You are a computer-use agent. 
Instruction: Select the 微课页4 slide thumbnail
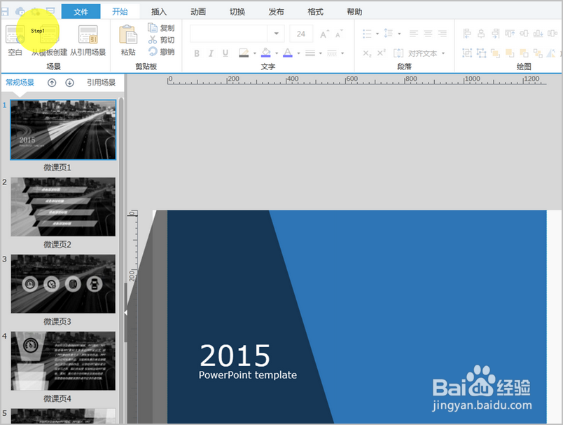pyautogui.click(x=63, y=361)
